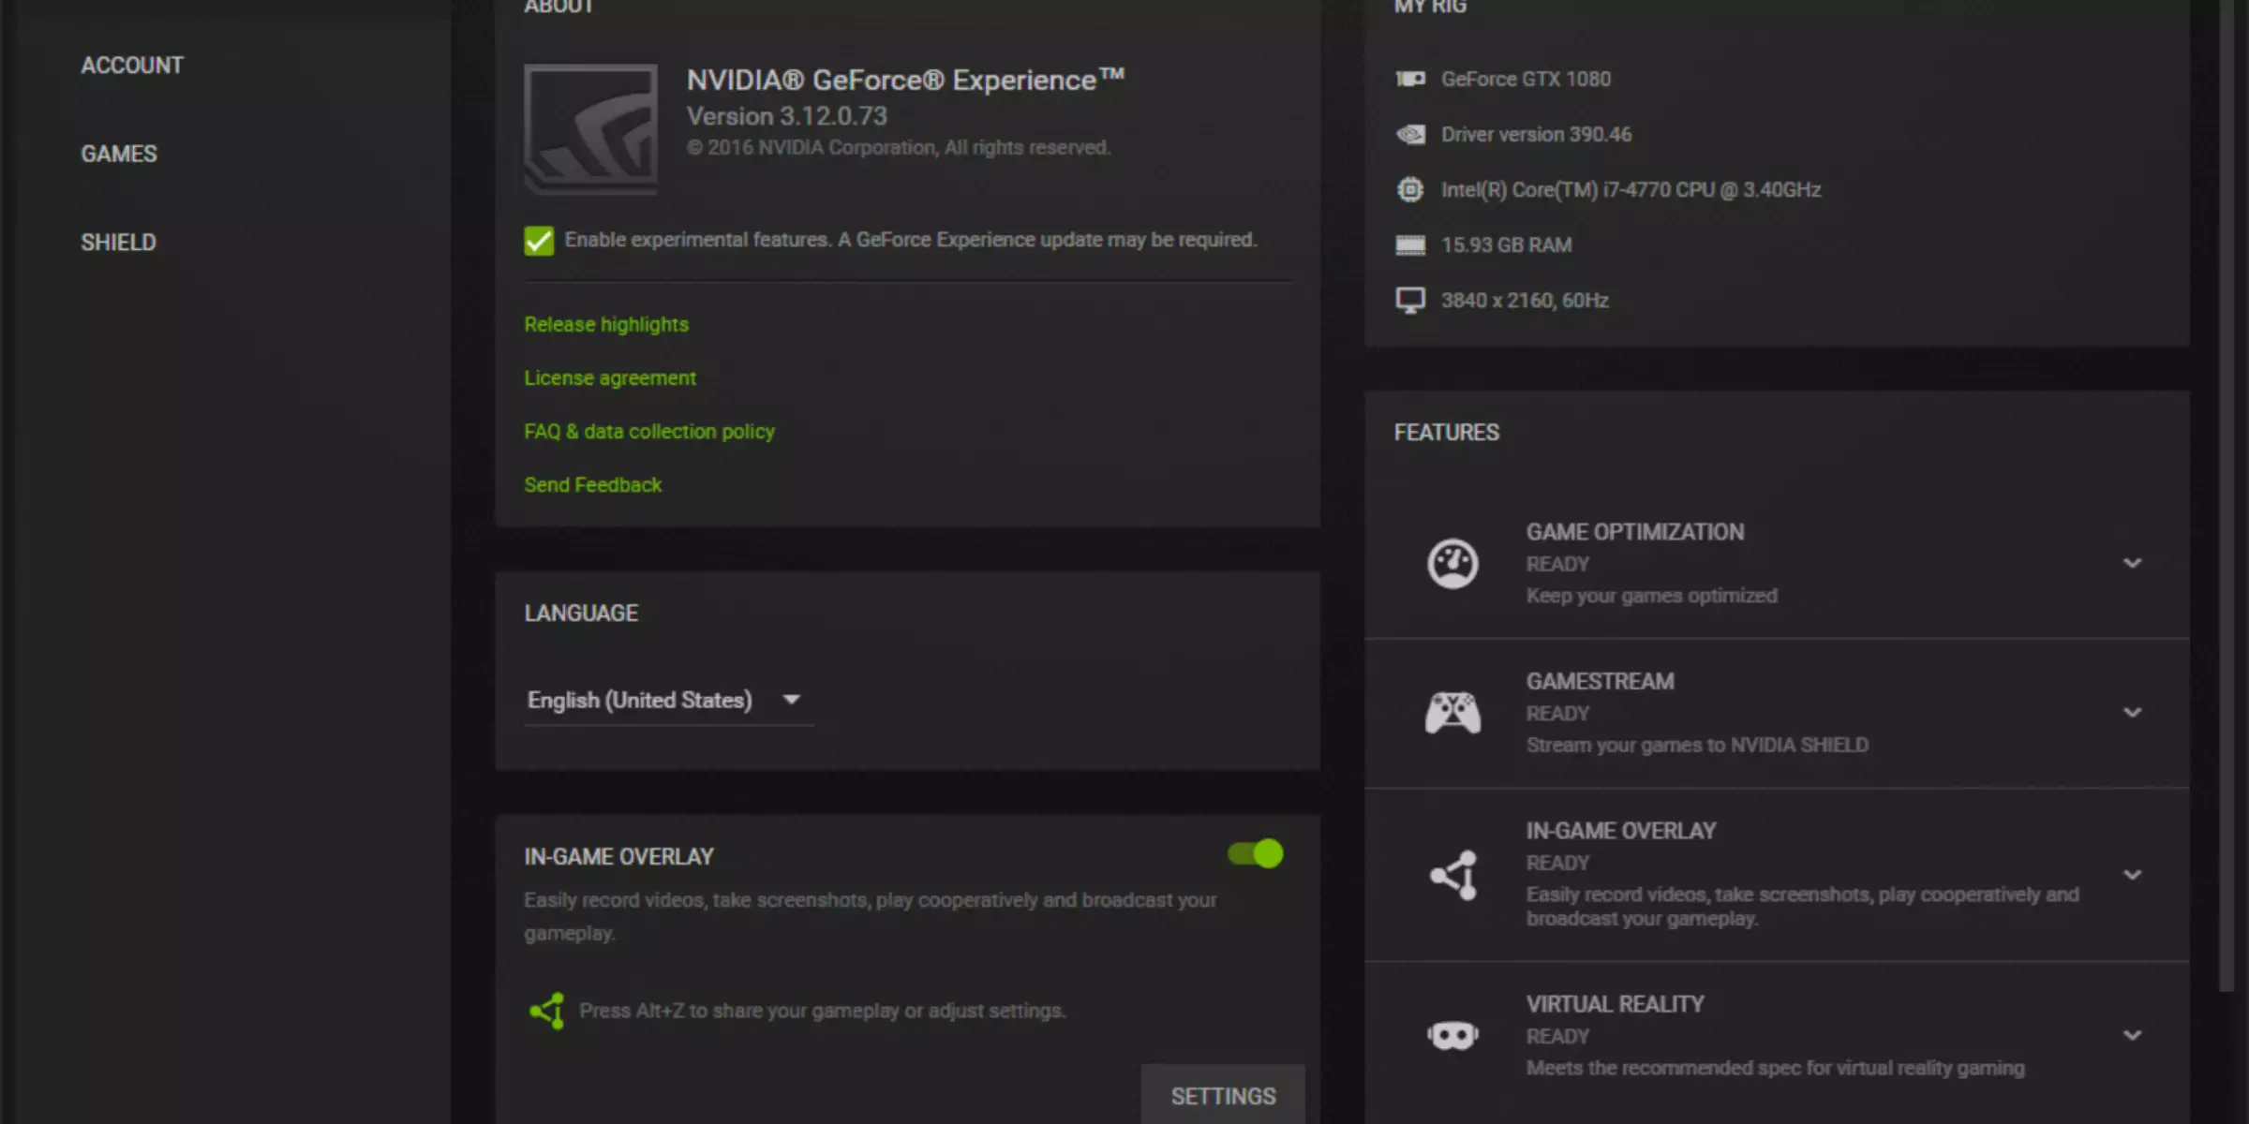Click the GeForce GTX 1080 text

click(1526, 79)
